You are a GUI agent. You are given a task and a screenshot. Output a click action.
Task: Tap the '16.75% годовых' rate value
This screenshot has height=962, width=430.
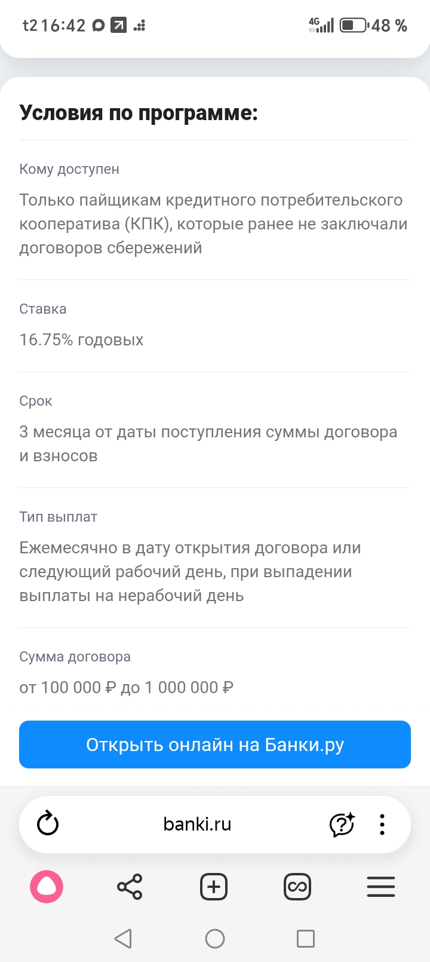click(x=82, y=340)
